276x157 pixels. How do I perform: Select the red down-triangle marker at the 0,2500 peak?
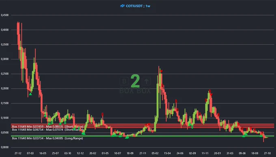161,71
